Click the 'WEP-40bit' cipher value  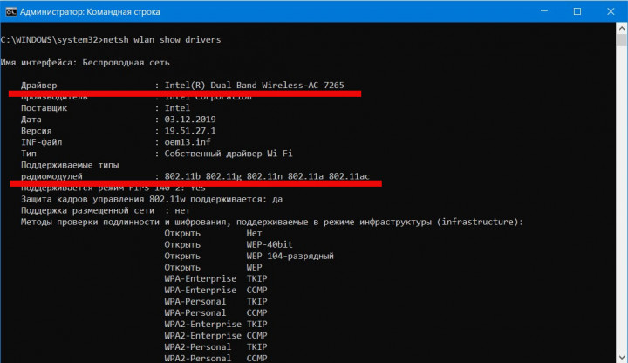[270, 244]
